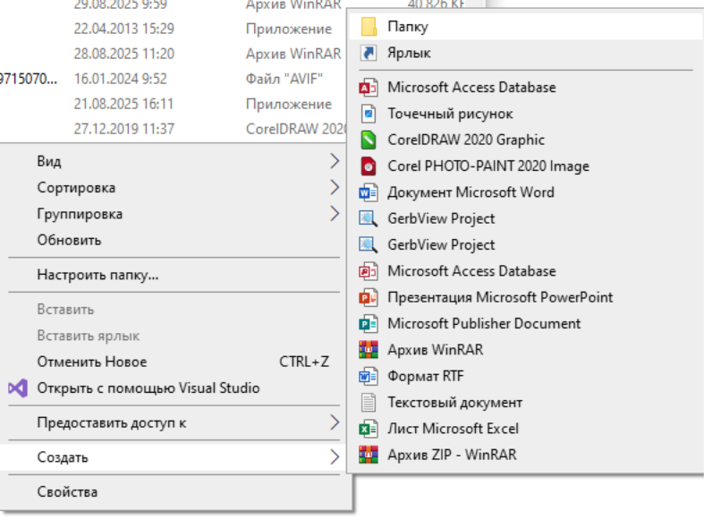704x520 pixels.
Task: Click the purple Visual Studio icon
Action: tap(18, 388)
